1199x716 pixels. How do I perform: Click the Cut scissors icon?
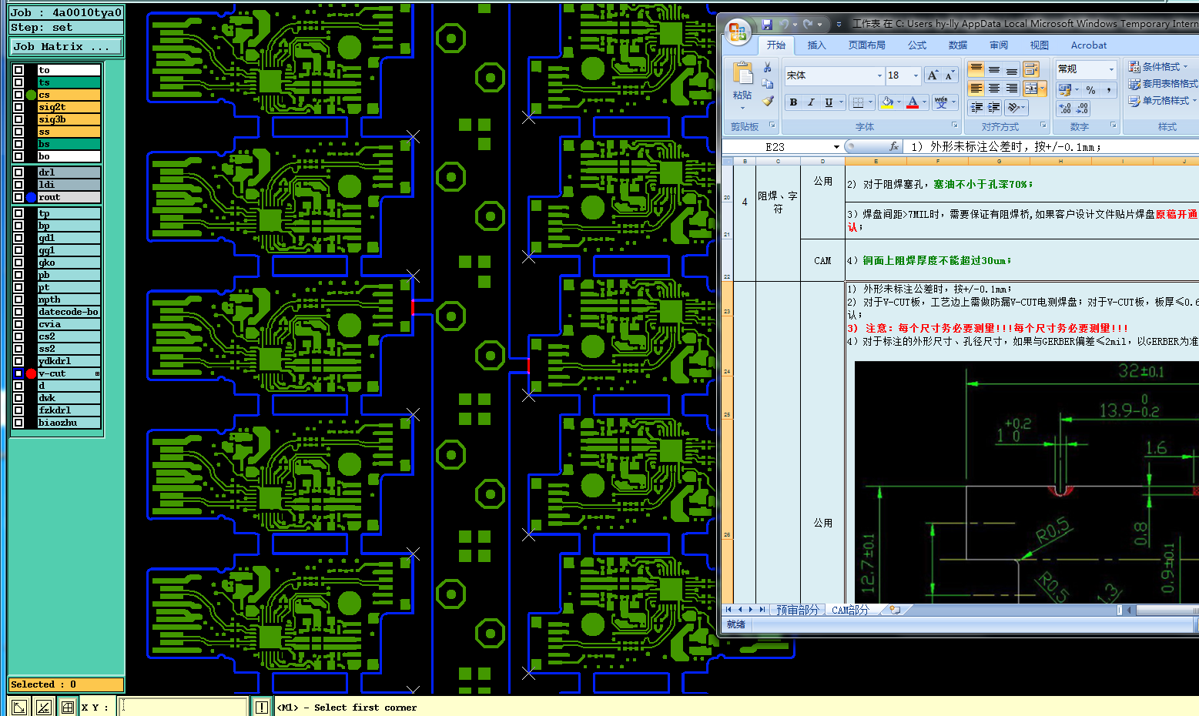(x=768, y=68)
